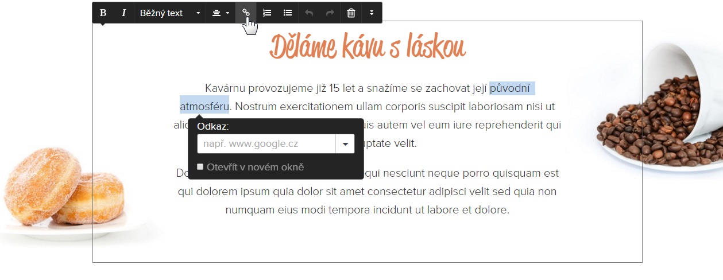Viewport: 723px width, 280px height.
Task: Click the insert link icon
Action: click(x=246, y=13)
